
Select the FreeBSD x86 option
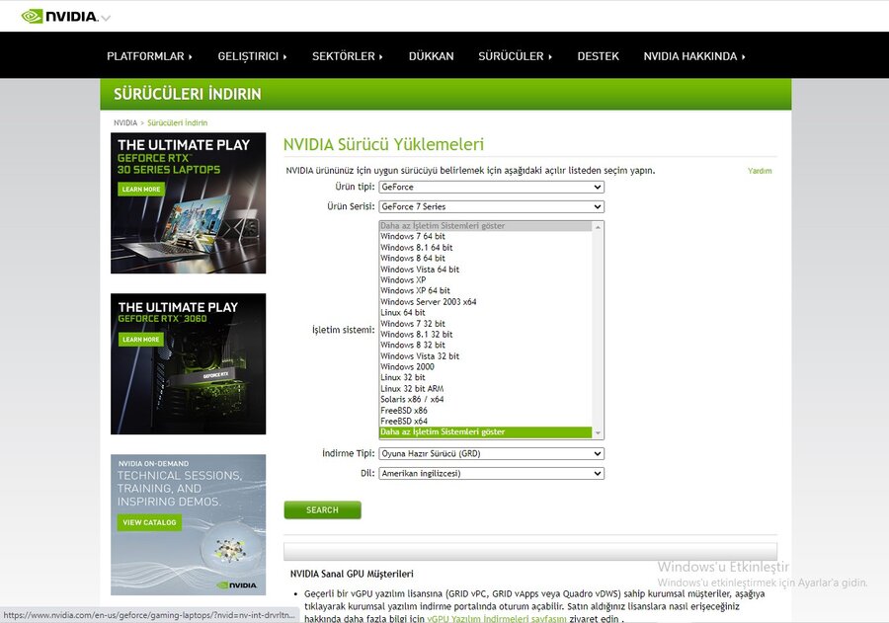[x=485, y=411]
